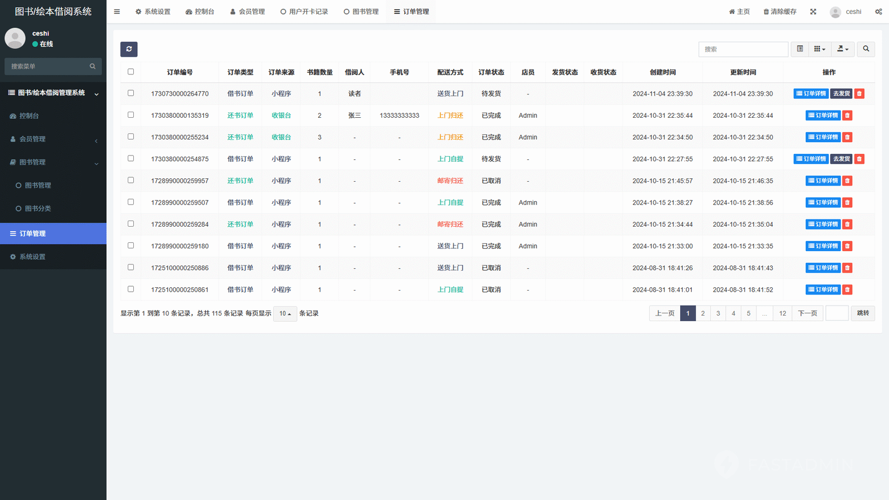Screen dimensions: 889x500
Task: Open 订单详情 for order 1728990000259507
Action: click(822, 203)
